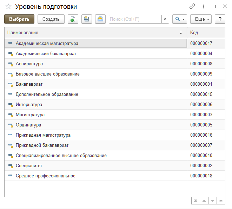The width and height of the screenshot is (232, 209).
Task: Select Среднее профессиональное row
Action: [115, 176]
